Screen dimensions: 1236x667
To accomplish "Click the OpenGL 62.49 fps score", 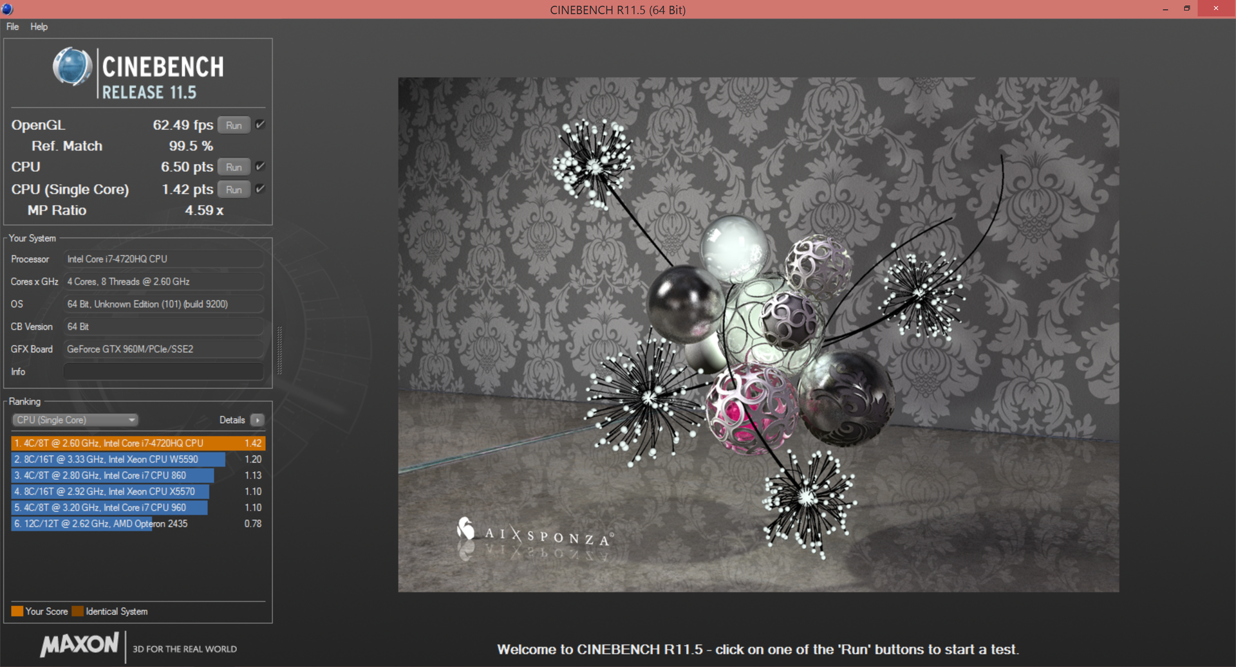I will (x=183, y=125).
